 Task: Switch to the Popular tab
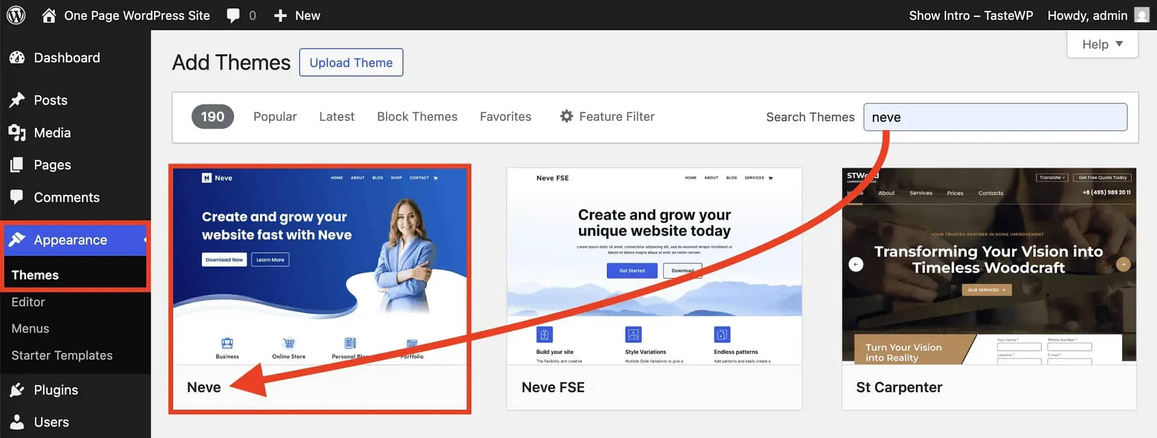pos(275,116)
